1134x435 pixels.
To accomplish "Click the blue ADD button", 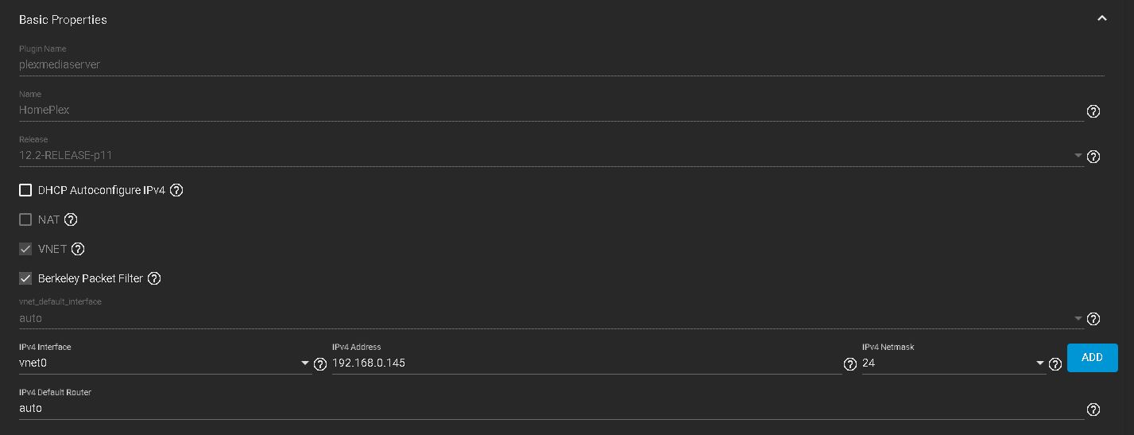I will coord(1092,358).
